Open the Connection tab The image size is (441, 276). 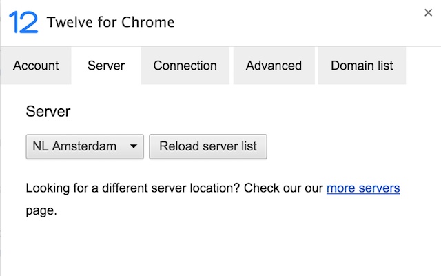click(185, 66)
